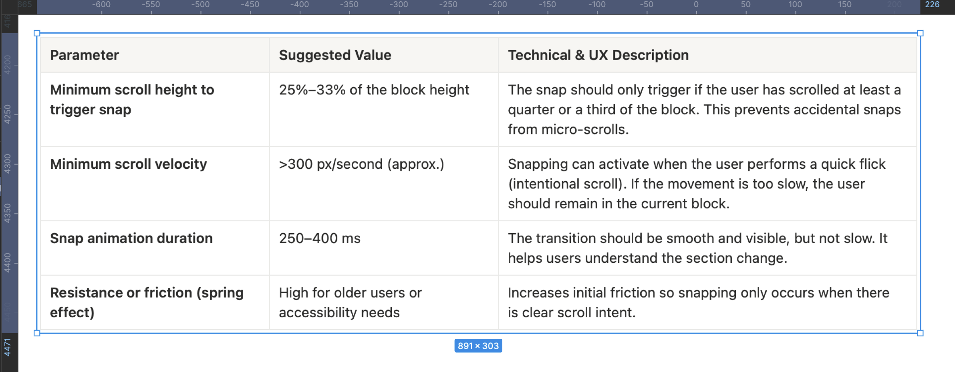Click the 4300 mark on the vertical ruler
The image size is (955, 372).
(x=7, y=164)
